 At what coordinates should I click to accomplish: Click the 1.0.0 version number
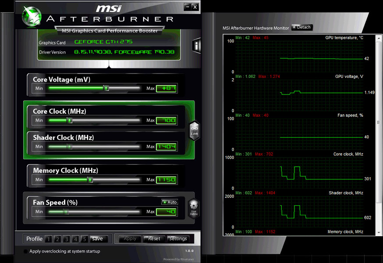tap(189, 251)
